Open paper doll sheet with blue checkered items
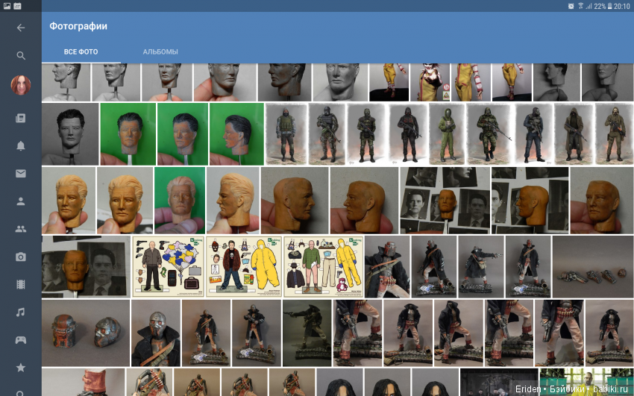The image size is (634, 396). pos(167,266)
